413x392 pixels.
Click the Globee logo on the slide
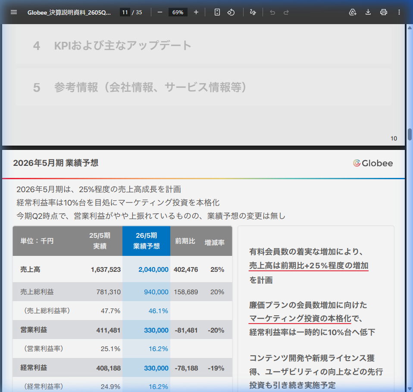click(x=372, y=163)
